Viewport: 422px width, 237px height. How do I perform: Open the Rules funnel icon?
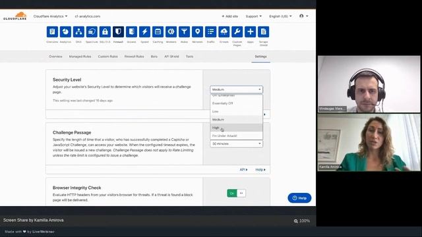click(184, 32)
